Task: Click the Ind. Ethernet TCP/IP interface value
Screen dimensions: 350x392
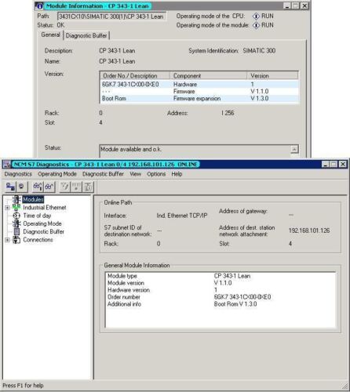Action: point(182,216)
